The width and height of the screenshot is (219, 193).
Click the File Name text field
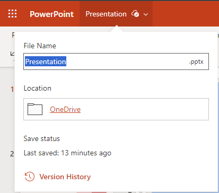tap(116, 62)
